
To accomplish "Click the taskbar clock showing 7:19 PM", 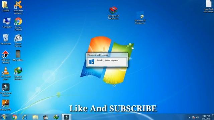I will coord(206,117).
